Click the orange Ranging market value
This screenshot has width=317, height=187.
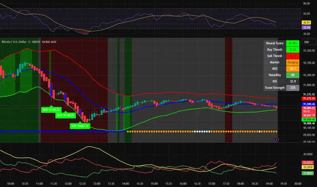(x=293, y=62)
